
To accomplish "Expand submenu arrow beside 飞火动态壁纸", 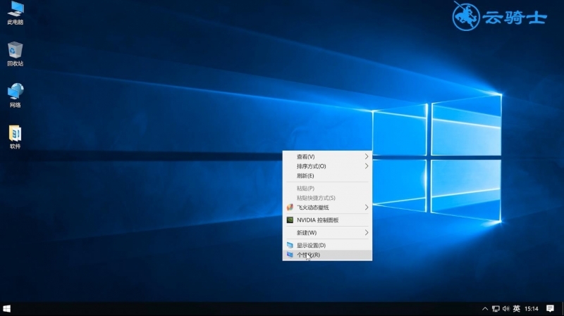I will coord(366,207).
